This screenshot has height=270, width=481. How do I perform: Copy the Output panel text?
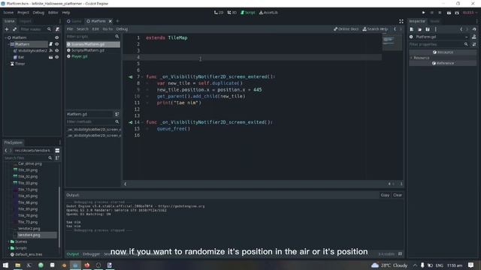tap(385, 195)
